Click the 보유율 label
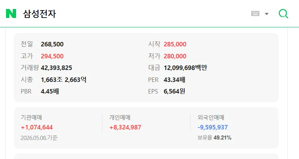299x159 pixels. [x=204, y=137]
